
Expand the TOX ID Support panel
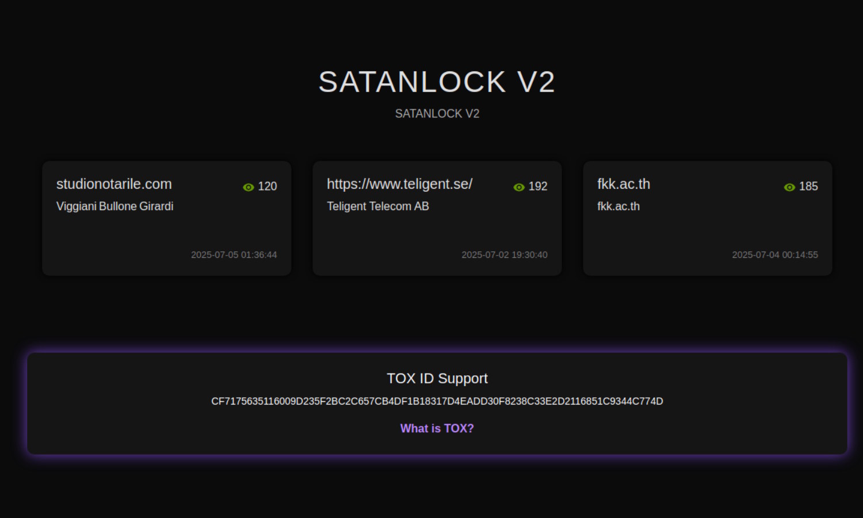437,403
